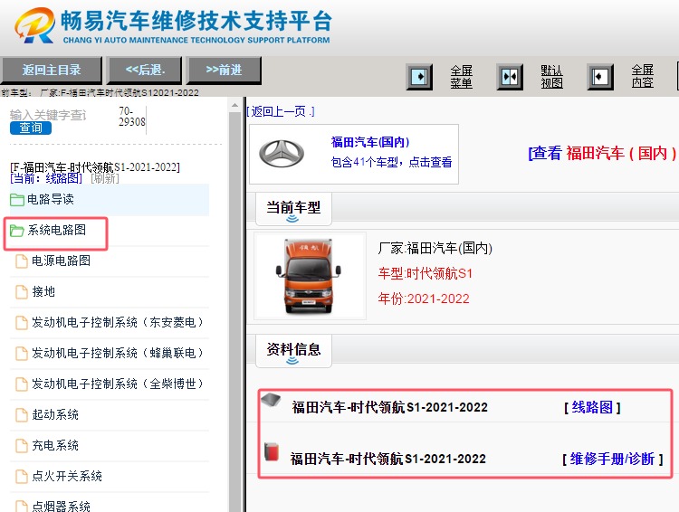The height and width of the screenshot is (512, 679).
Task: Click page icon beside 电源电路图
Action: point(22,261)
